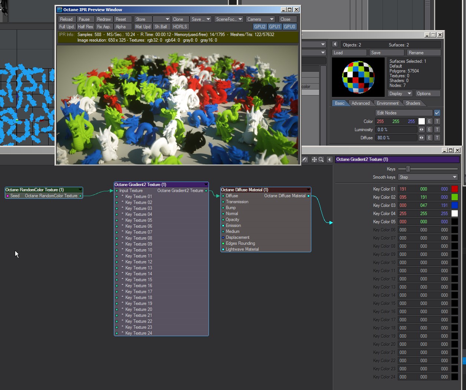The image size is (466, 390).
Task: Click the pencil tool icon in node editor toolbar
Action: 305,159
